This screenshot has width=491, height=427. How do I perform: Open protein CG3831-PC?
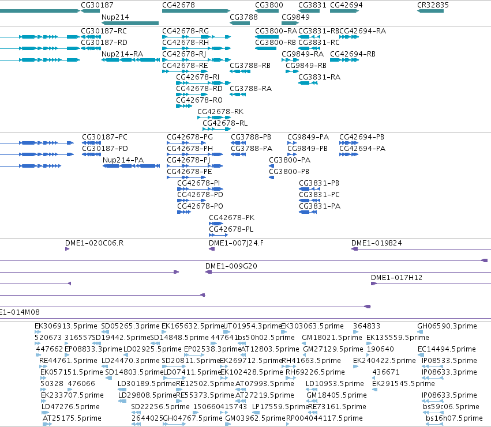click(319, 195)
